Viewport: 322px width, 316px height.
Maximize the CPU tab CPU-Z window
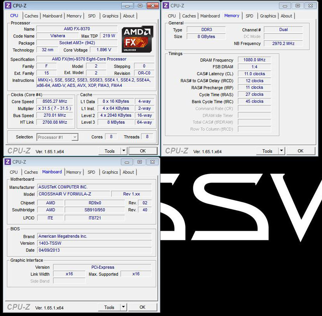[x=140, y=6]
